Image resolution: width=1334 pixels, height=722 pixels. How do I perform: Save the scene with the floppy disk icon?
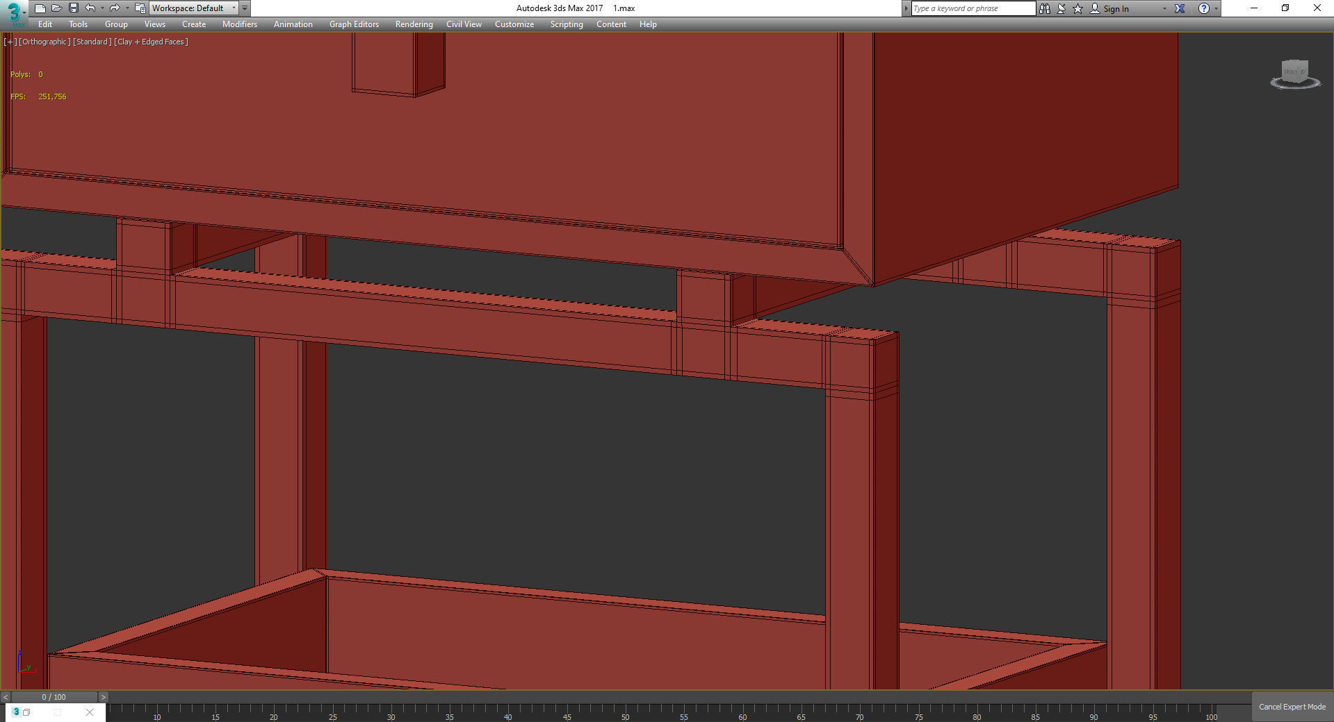[x=73, y=8]
